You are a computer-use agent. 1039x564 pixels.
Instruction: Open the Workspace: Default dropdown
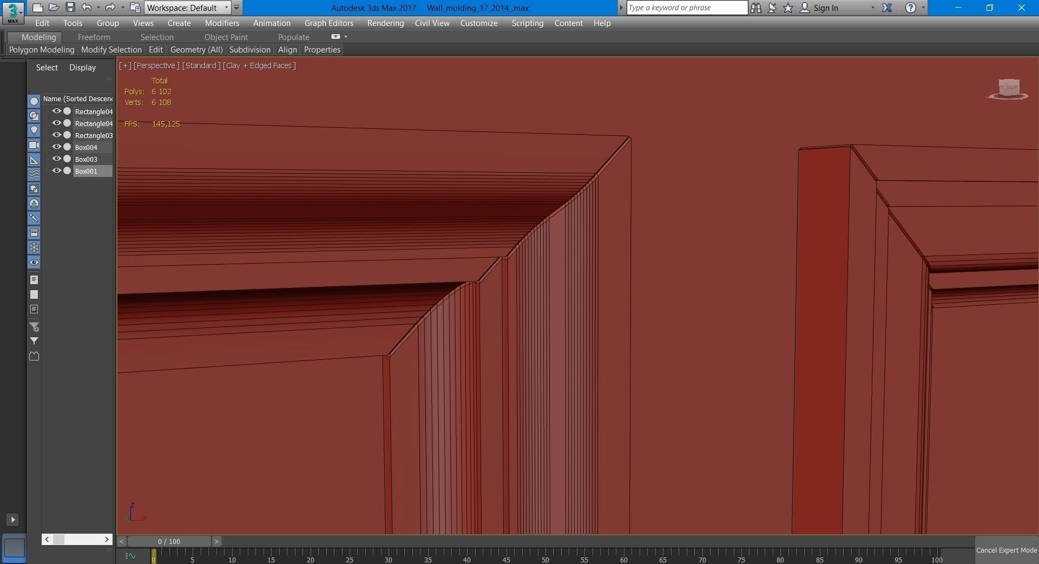coord(187,8)
